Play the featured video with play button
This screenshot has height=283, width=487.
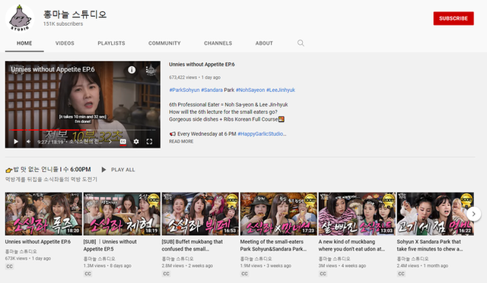(16, 141)
